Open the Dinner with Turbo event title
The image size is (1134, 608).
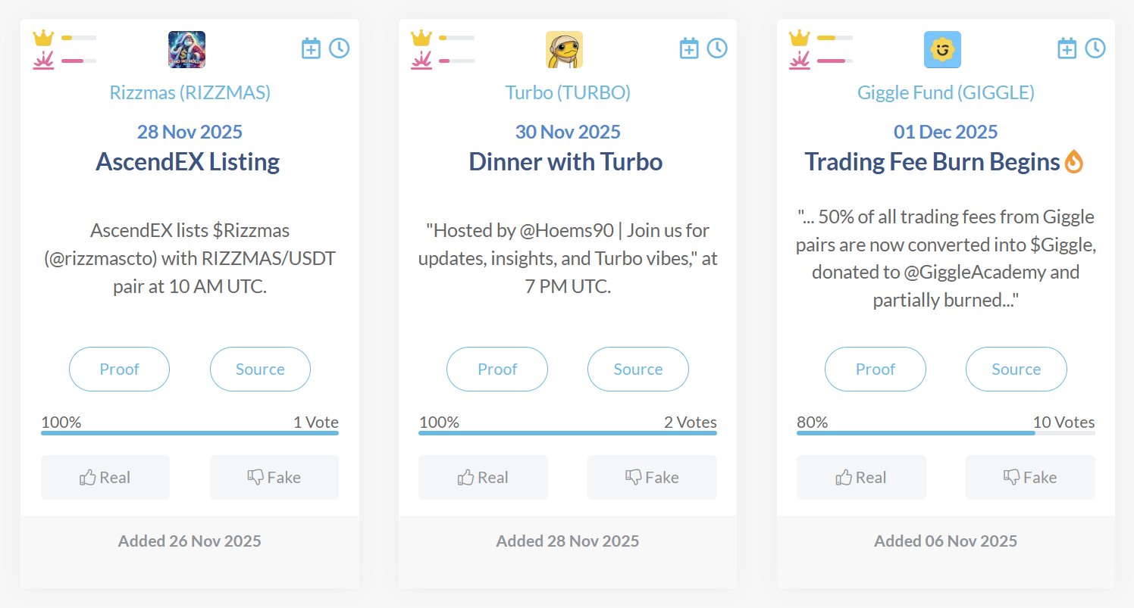(565, 162)
